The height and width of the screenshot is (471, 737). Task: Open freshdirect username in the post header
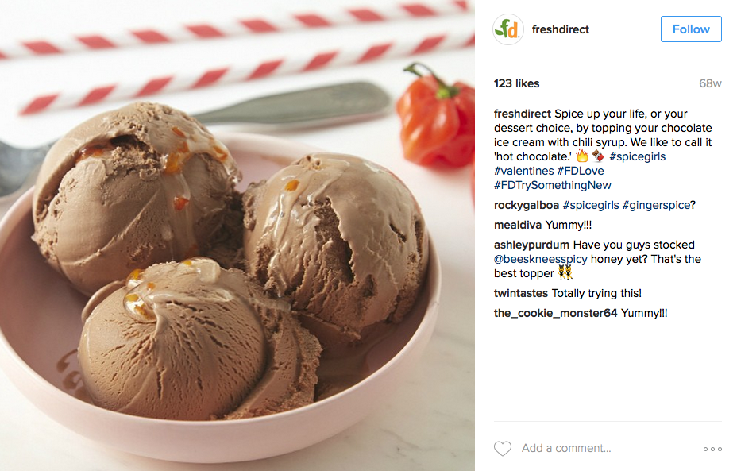(560, 29)
